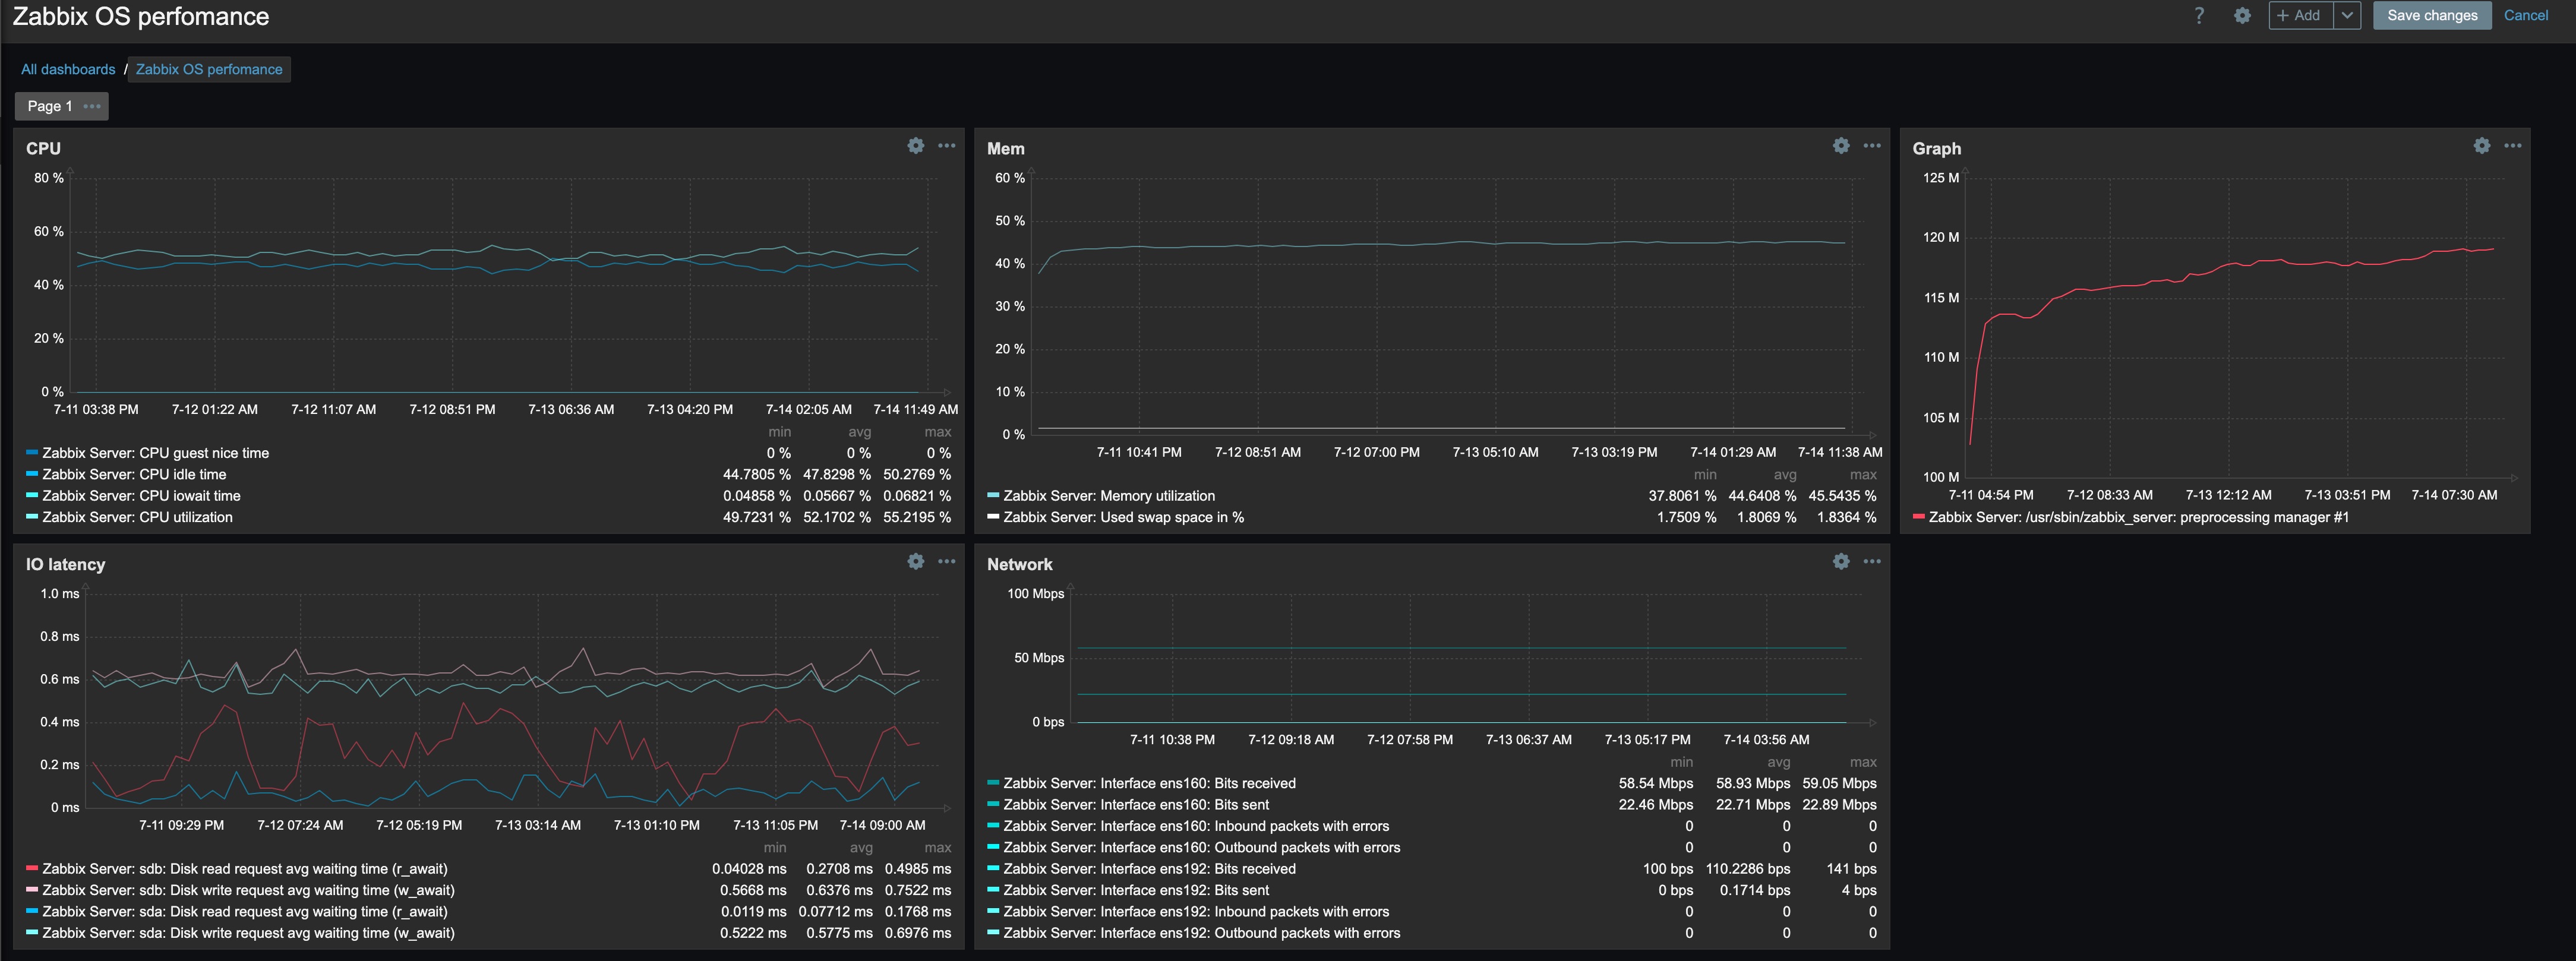Edit the Graph widget via gear icon
Image resolution: width=2576 pixels, height=961 pixels.
click(2482, 145)
